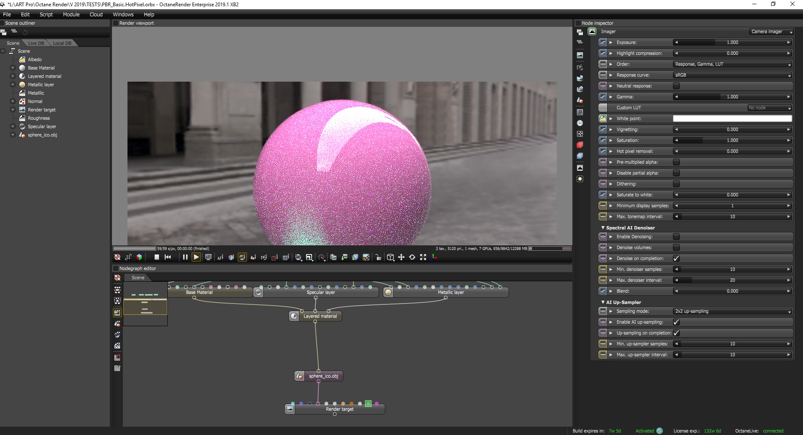This screenshot has height=435, width=803.
Task: Collapse the Spectral AI Denoiser section
Action: (x=603, y=228)
